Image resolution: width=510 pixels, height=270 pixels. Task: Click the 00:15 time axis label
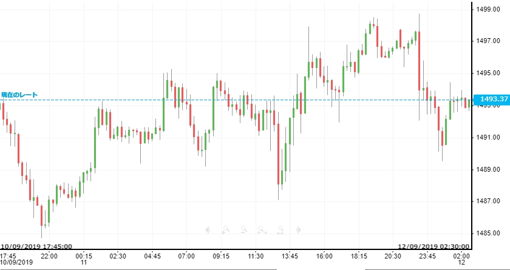tap(84, 255)
